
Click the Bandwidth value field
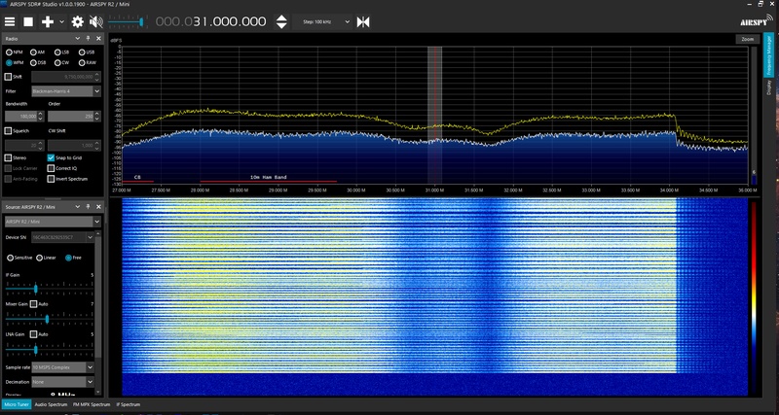pos(20,117)
